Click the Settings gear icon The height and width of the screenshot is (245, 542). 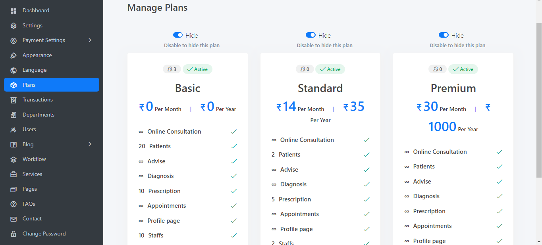point(14,26)
